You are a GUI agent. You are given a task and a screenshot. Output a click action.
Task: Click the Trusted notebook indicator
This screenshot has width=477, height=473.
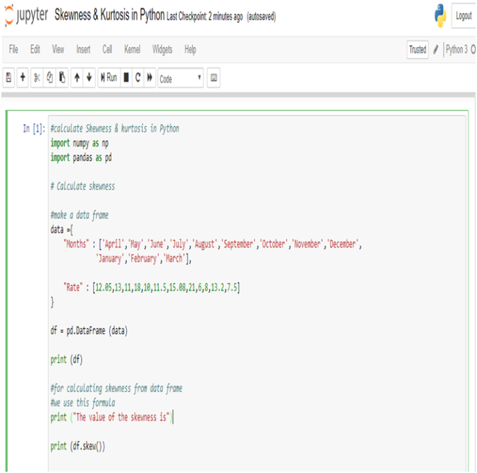(418, 50)
